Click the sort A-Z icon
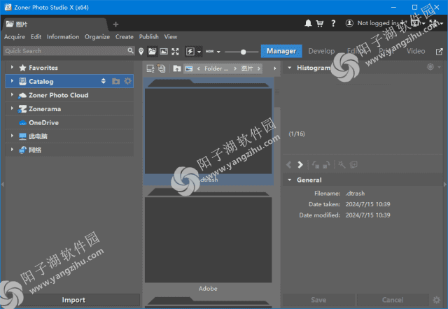 click(x=150, y=69)
